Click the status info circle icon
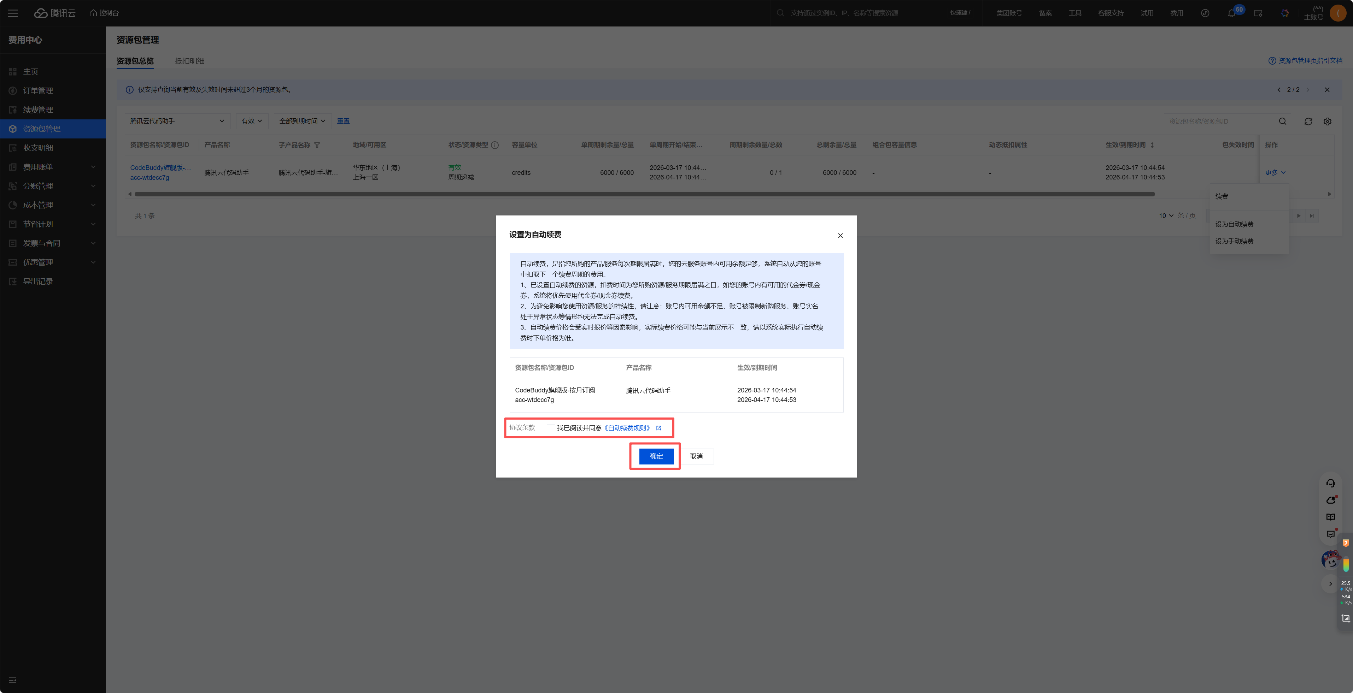This screenshot has height=693, width=1353. (x=495, y=145)
